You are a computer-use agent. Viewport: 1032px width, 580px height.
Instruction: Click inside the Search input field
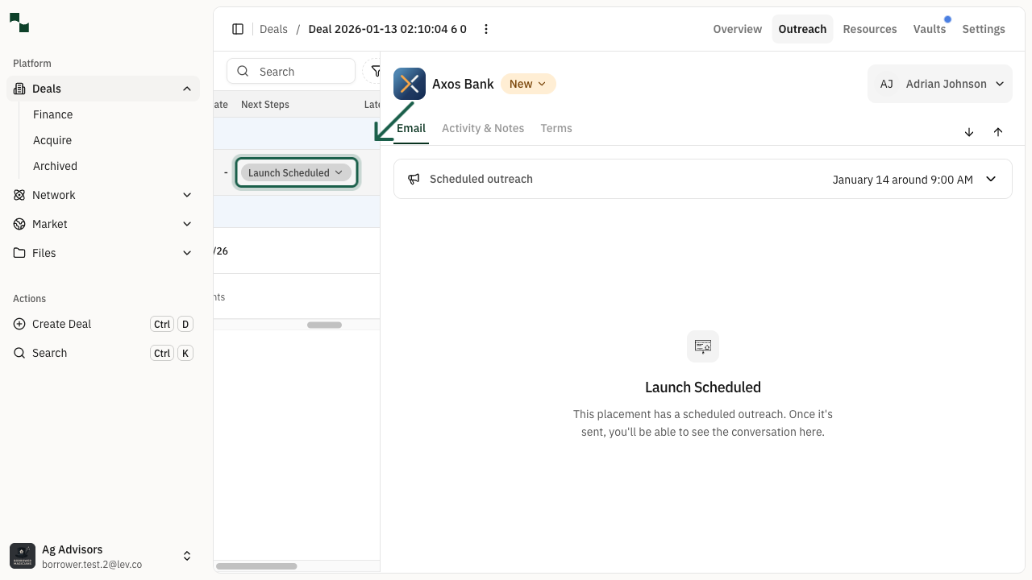point(298,71)
